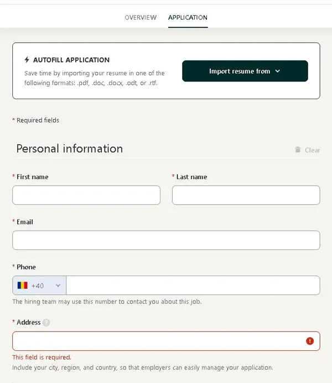Image resolution: width=332 pixels, height=383 pixels.
Task: Expand the phone country code chevron
Action: pyautogui.click(x=58, y=285)
